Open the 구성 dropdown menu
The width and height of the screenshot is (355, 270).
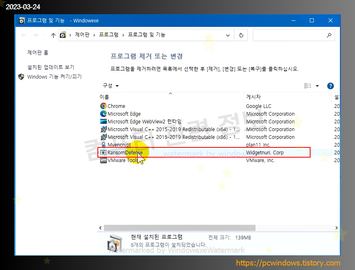(x=111, y=86)
